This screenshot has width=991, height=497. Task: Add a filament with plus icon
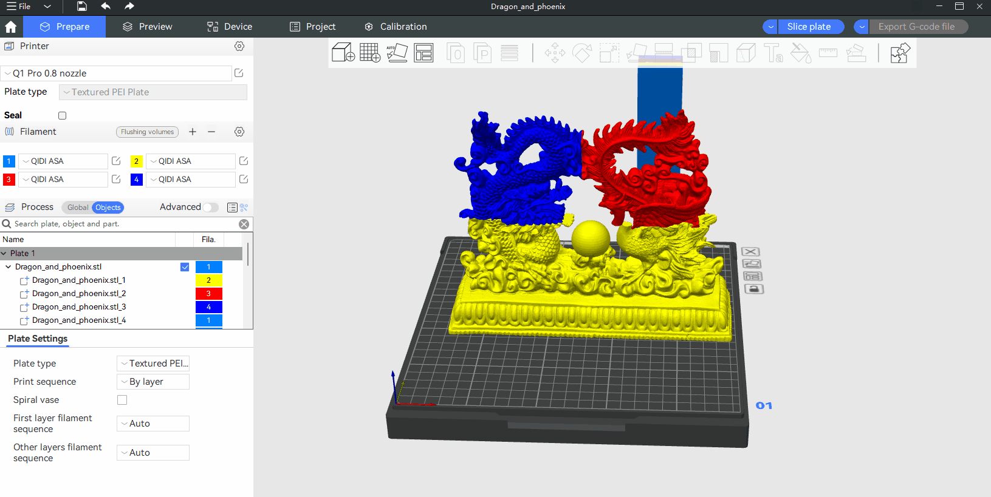click(193, 132)
